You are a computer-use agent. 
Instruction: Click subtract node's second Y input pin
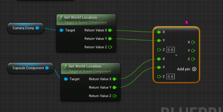pos(159,67)
